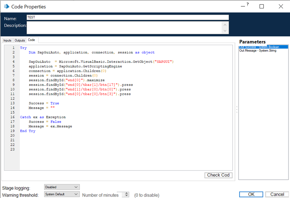Switch to the Inputs tab

tap(8, 40)
